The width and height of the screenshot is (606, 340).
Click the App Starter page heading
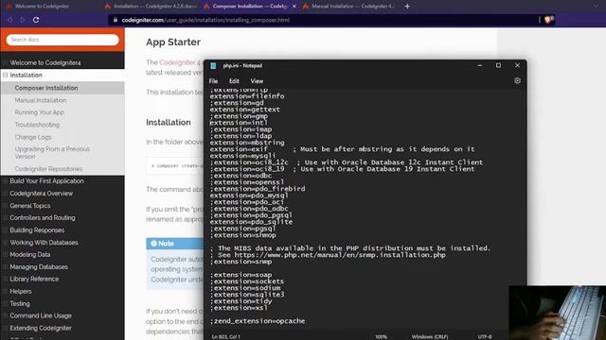[x=173, y=42]
